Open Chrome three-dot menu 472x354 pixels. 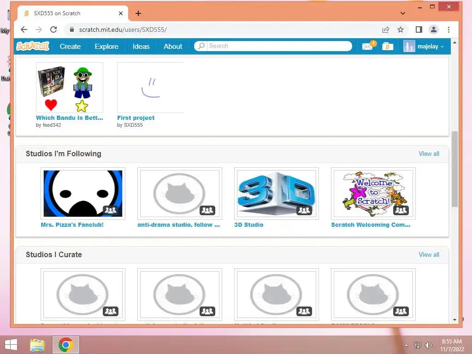point(448,29)
